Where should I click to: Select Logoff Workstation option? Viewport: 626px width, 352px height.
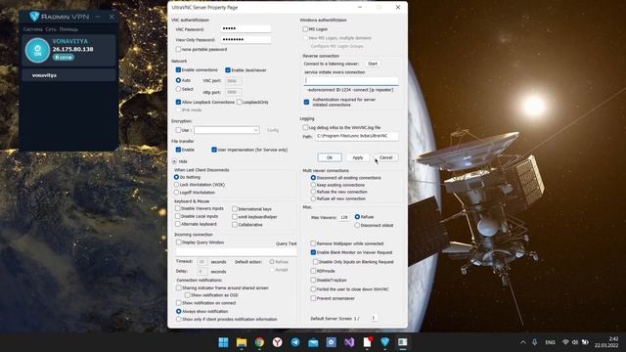coord(176,193)
